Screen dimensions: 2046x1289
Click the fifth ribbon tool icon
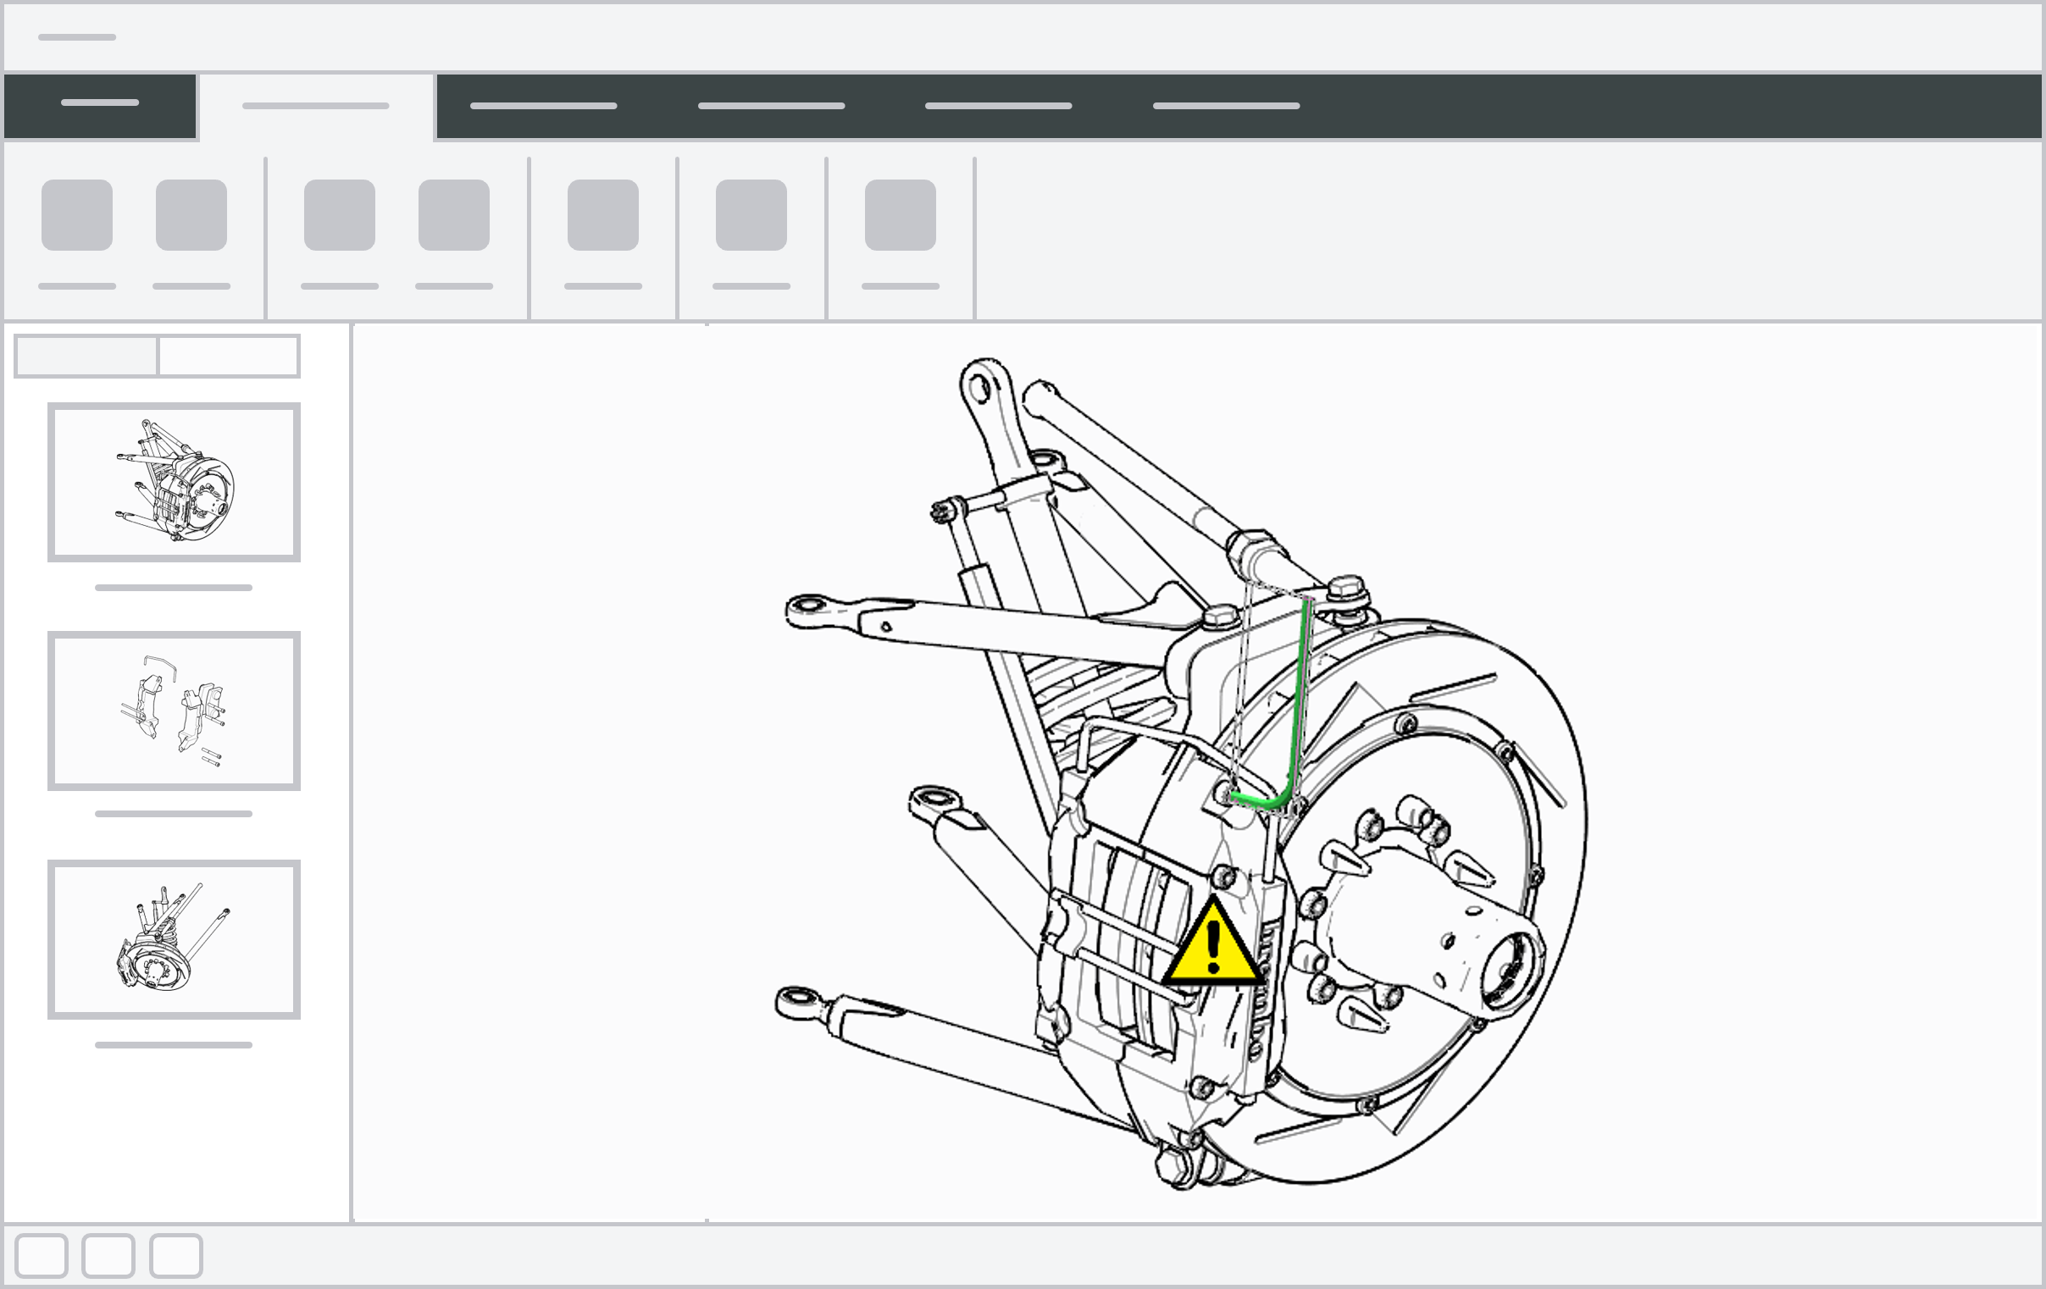(x=602, y=215)
